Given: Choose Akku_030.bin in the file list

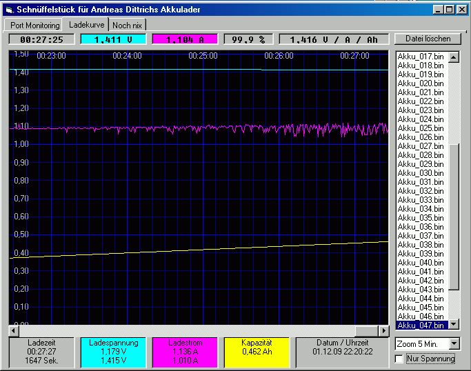Looking at the screenshot, I should [x=421, y=172].
